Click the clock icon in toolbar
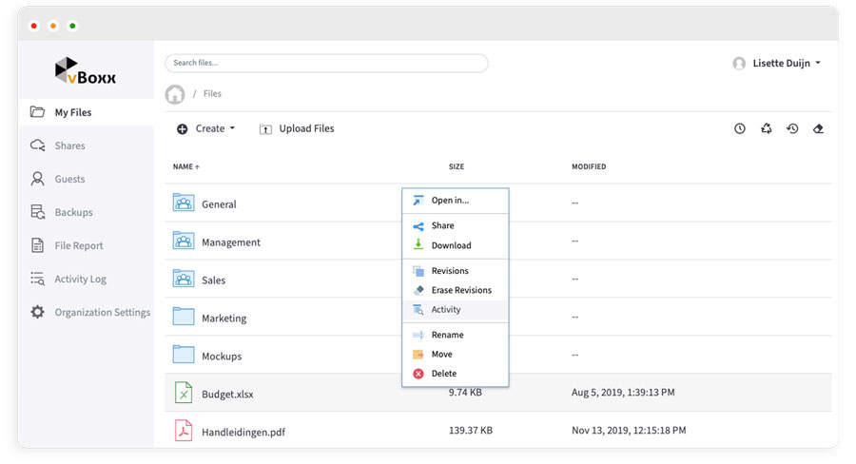The image size is (856, 464). (x=740, y=128)
